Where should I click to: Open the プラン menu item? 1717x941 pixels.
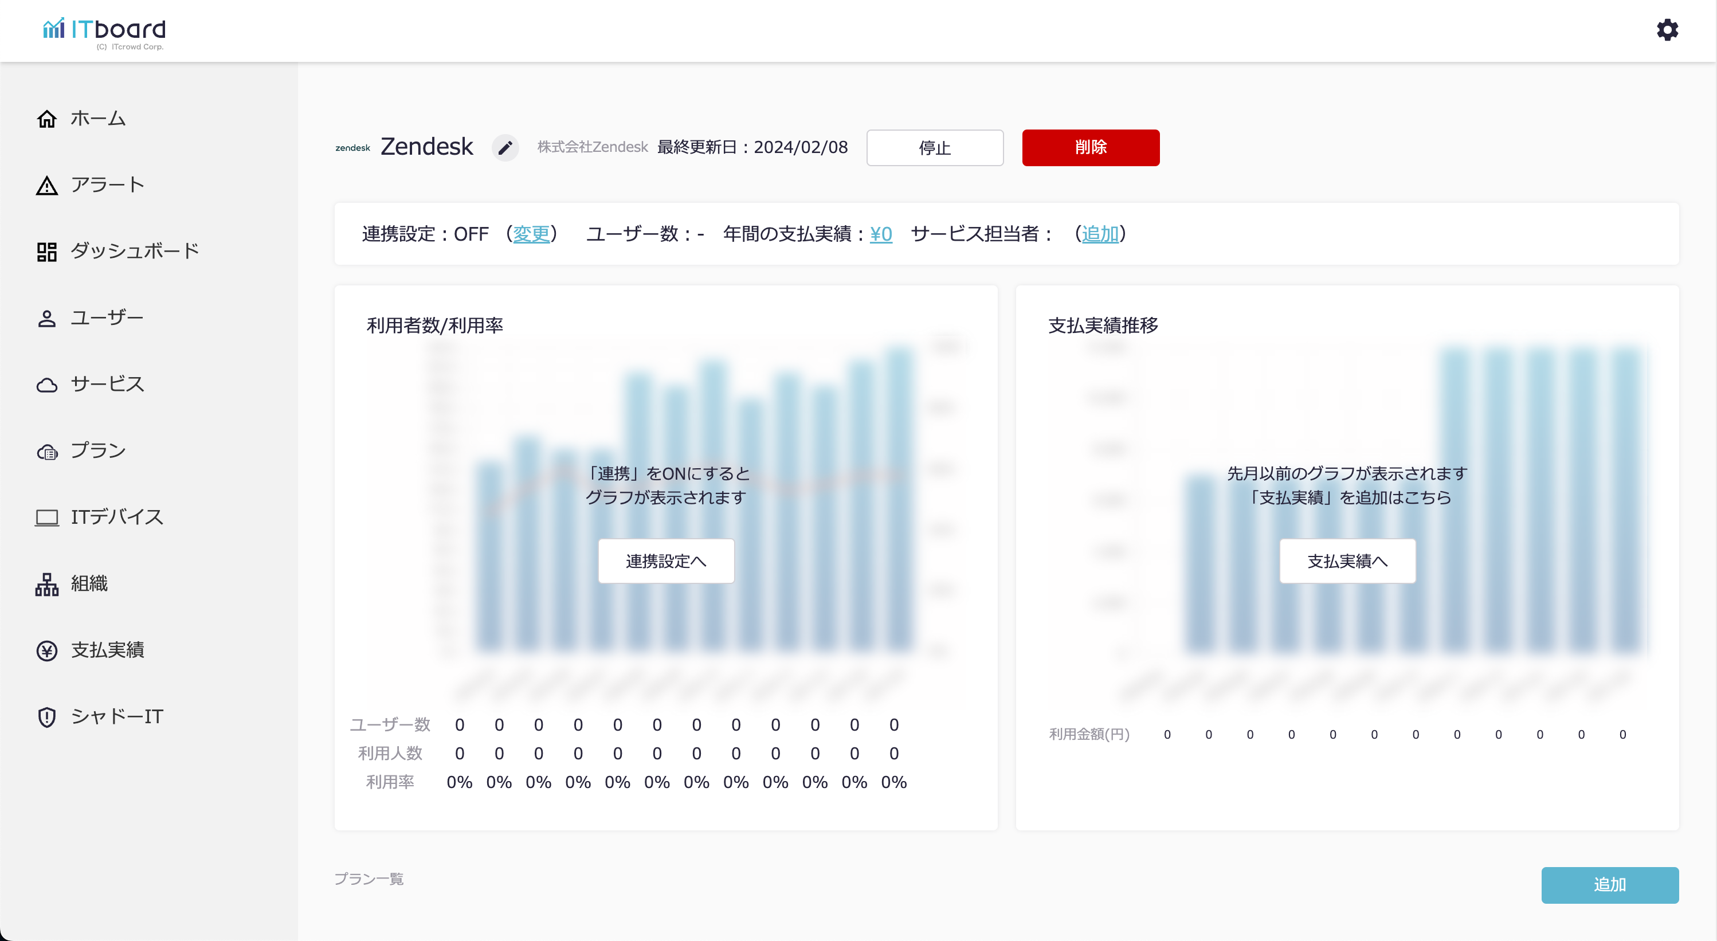point(98,450)
